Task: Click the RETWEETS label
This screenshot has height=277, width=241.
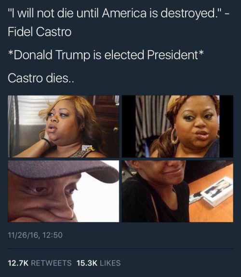Action: 52,263
